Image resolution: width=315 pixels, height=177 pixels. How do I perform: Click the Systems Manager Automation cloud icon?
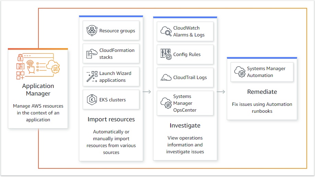pyautogui.click(x=240, y=72)
